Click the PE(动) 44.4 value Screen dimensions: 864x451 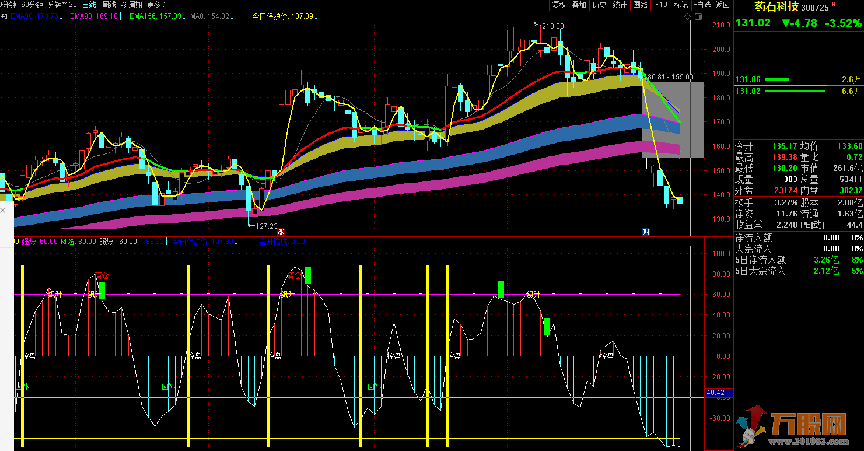pyautogui.click(x=855, y=225)
